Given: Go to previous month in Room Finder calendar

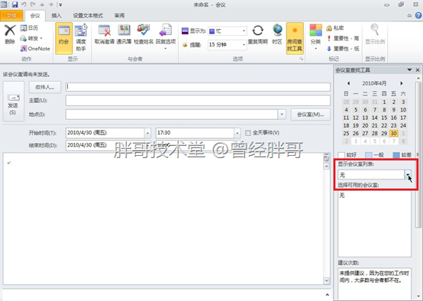Looking at the screenshot, I should tap(348, 83).
